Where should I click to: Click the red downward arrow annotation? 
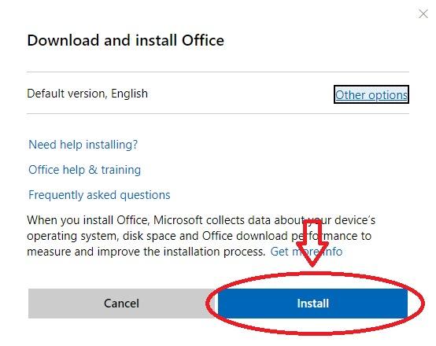tap(312, 243)
